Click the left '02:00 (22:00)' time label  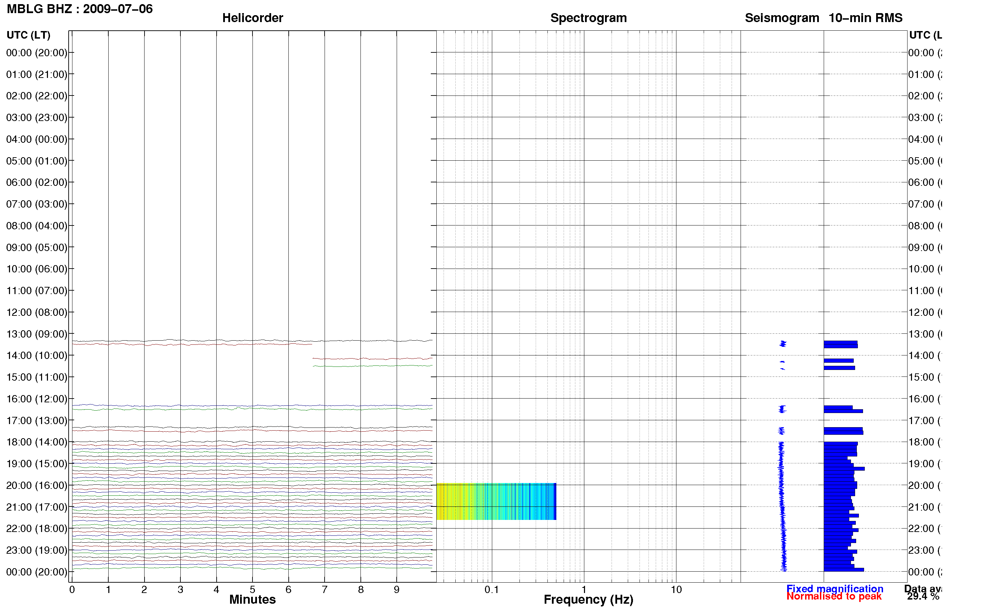click(x=37, y=96)
